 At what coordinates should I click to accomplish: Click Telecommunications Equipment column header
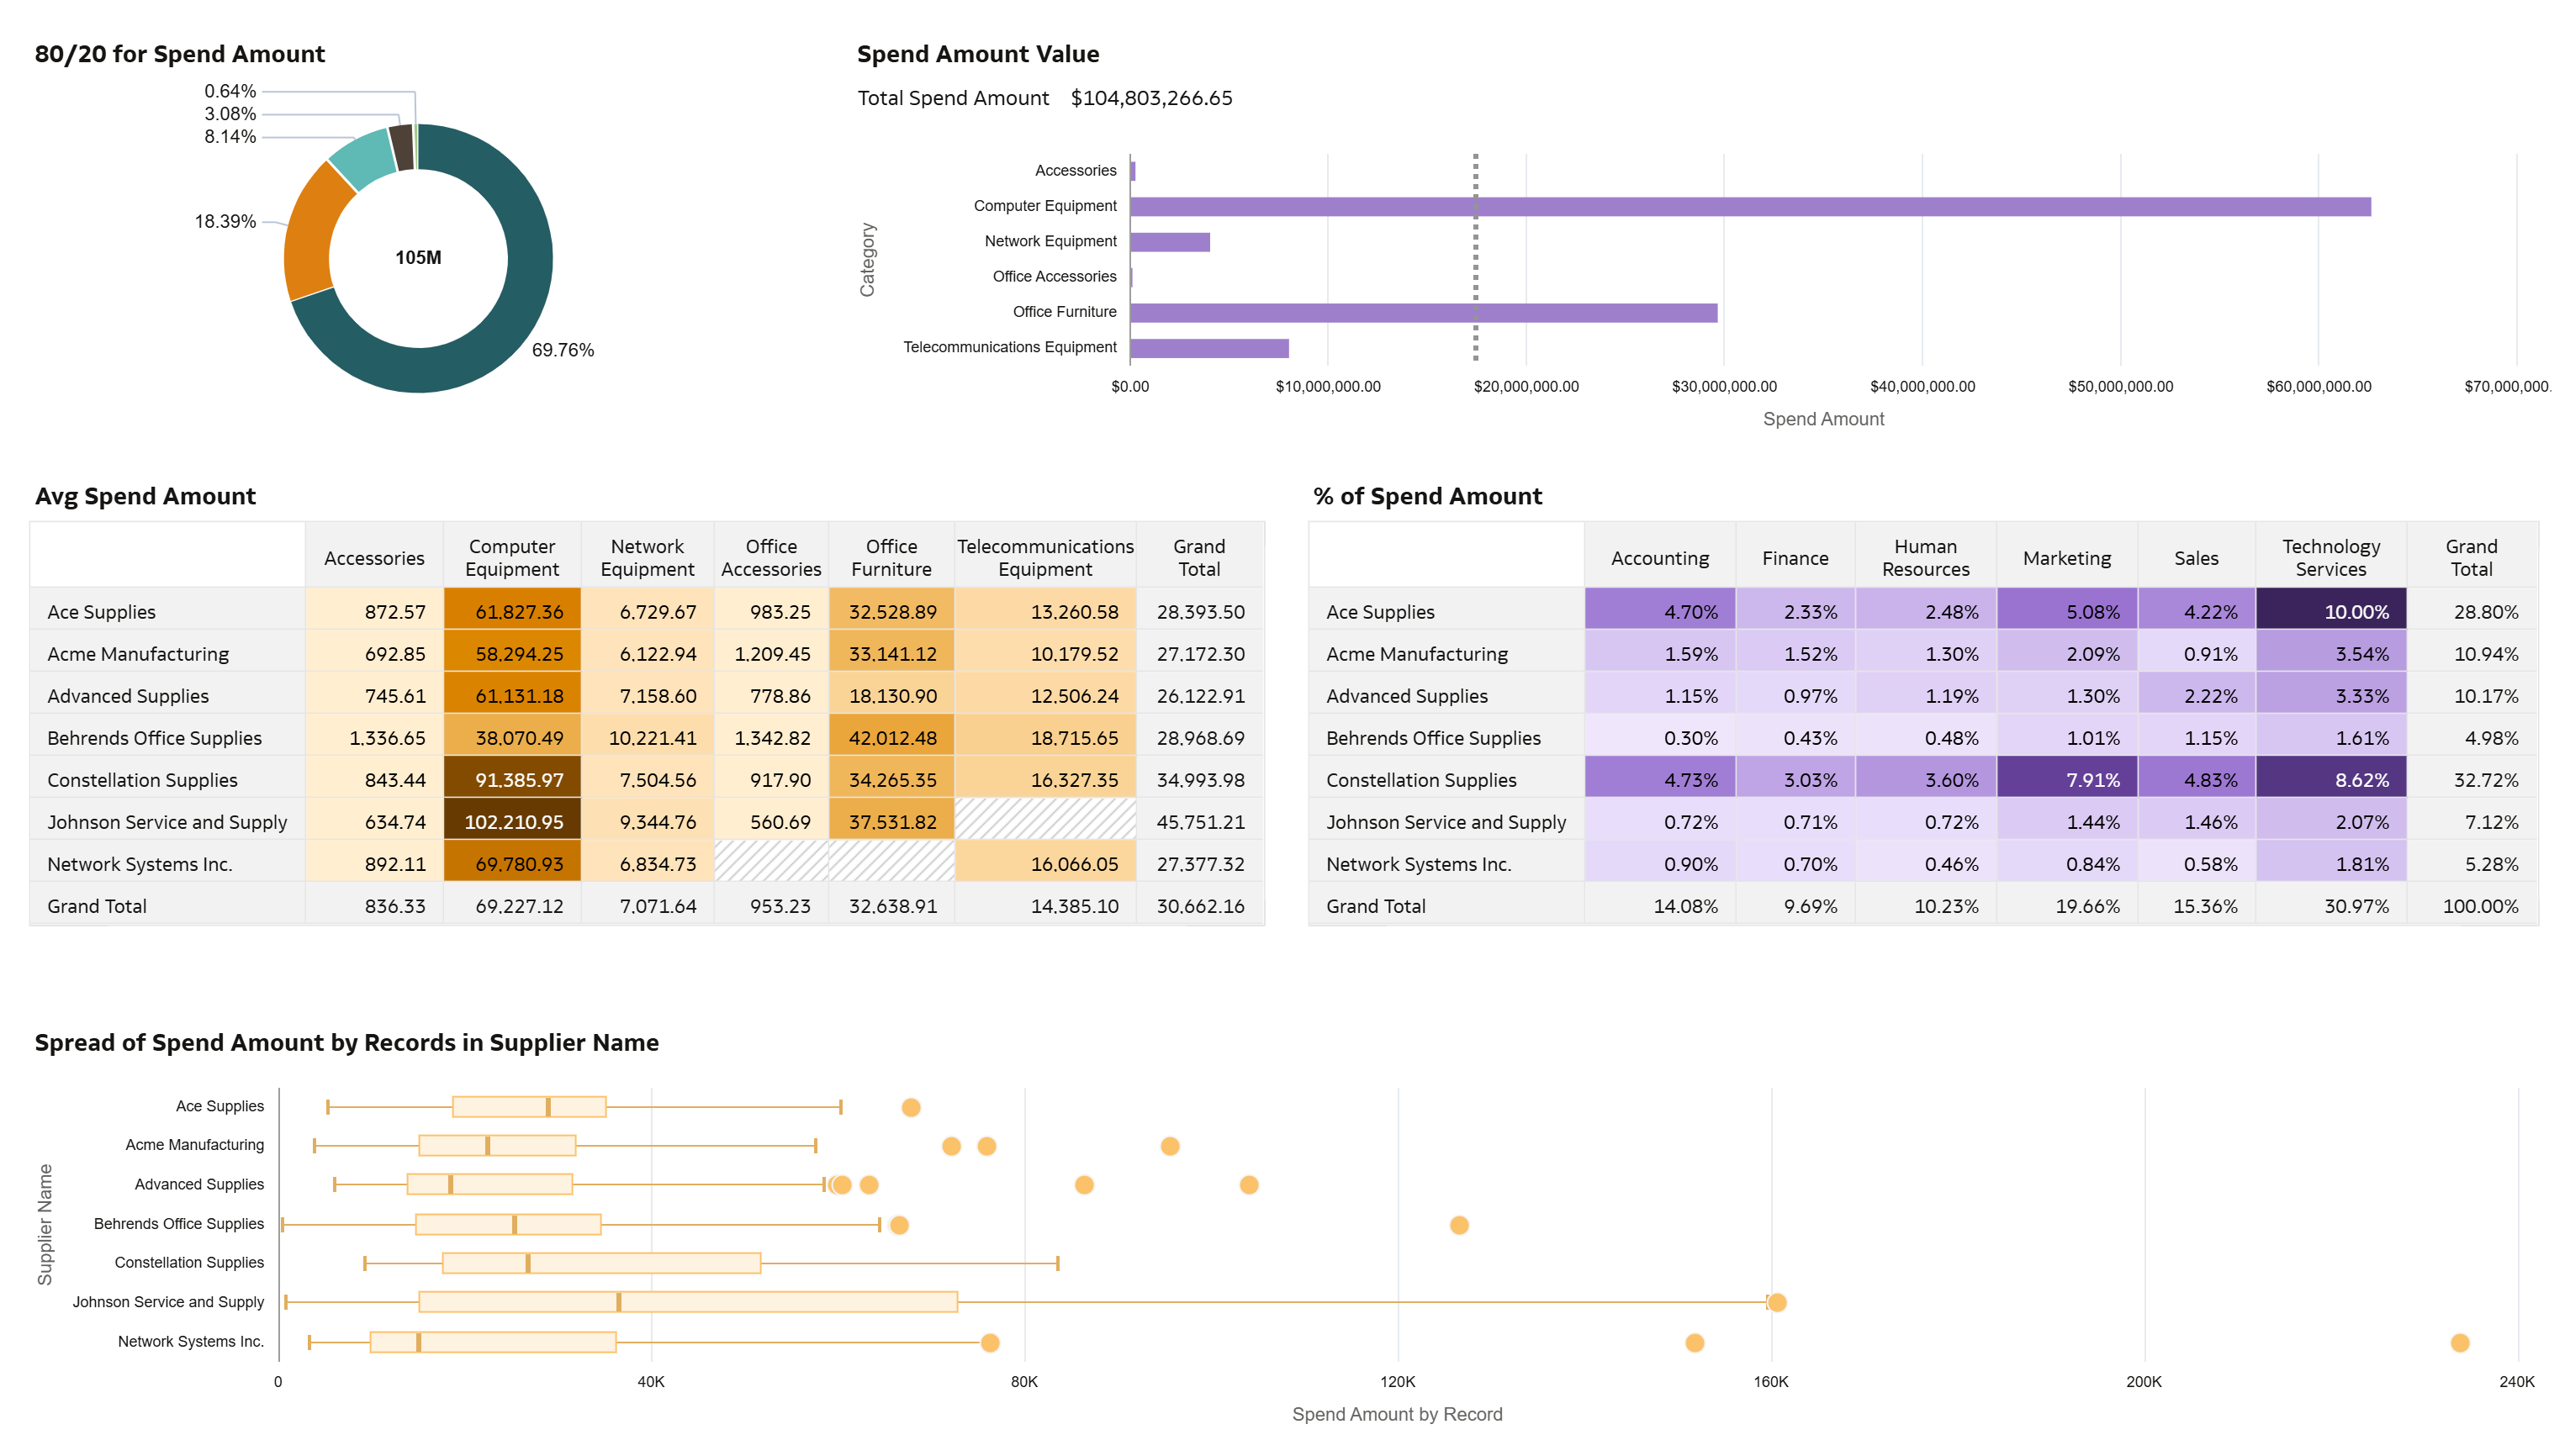click(1044, 557)
